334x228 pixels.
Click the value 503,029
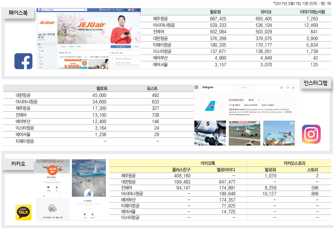click(x=264, y=32)
